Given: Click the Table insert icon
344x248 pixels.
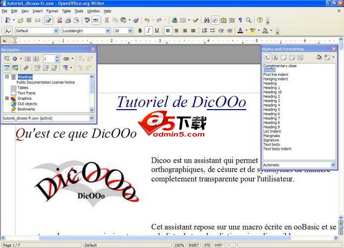Looking at the screenshot, I should click(183, 20).
